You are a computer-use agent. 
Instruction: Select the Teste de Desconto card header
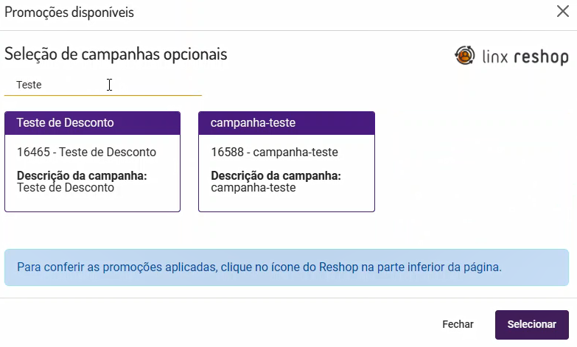(x=92, y=123)
